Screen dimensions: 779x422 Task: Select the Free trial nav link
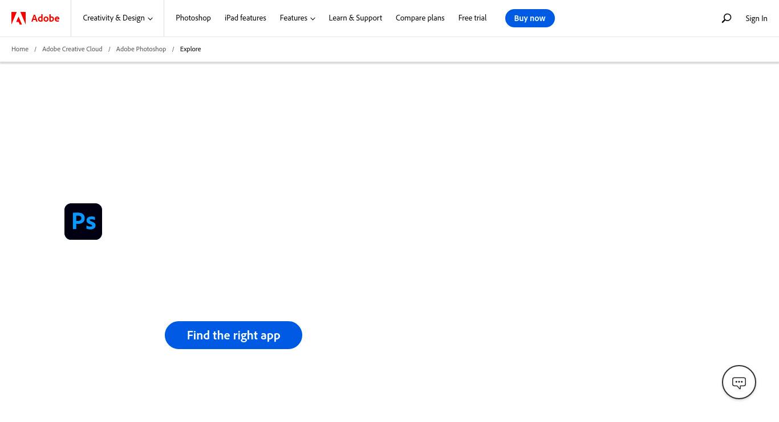(472, 18)
